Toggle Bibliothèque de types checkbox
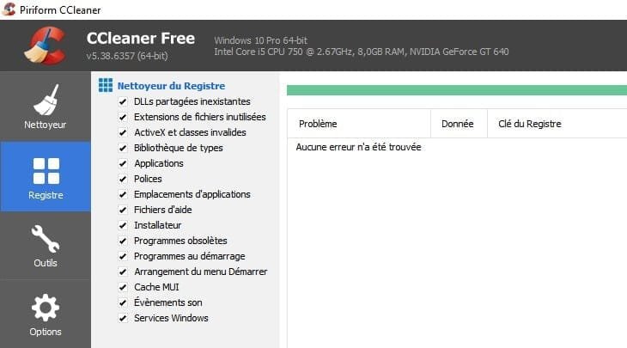This screenshot has height=348, width=627. 123,148
